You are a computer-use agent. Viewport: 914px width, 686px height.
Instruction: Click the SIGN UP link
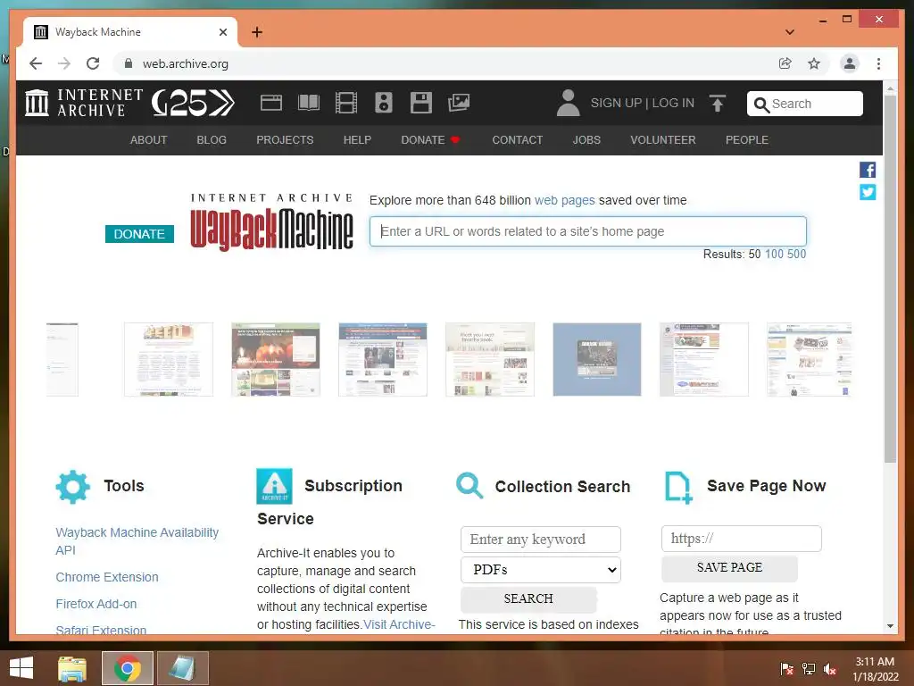click(x=616, y=104)
